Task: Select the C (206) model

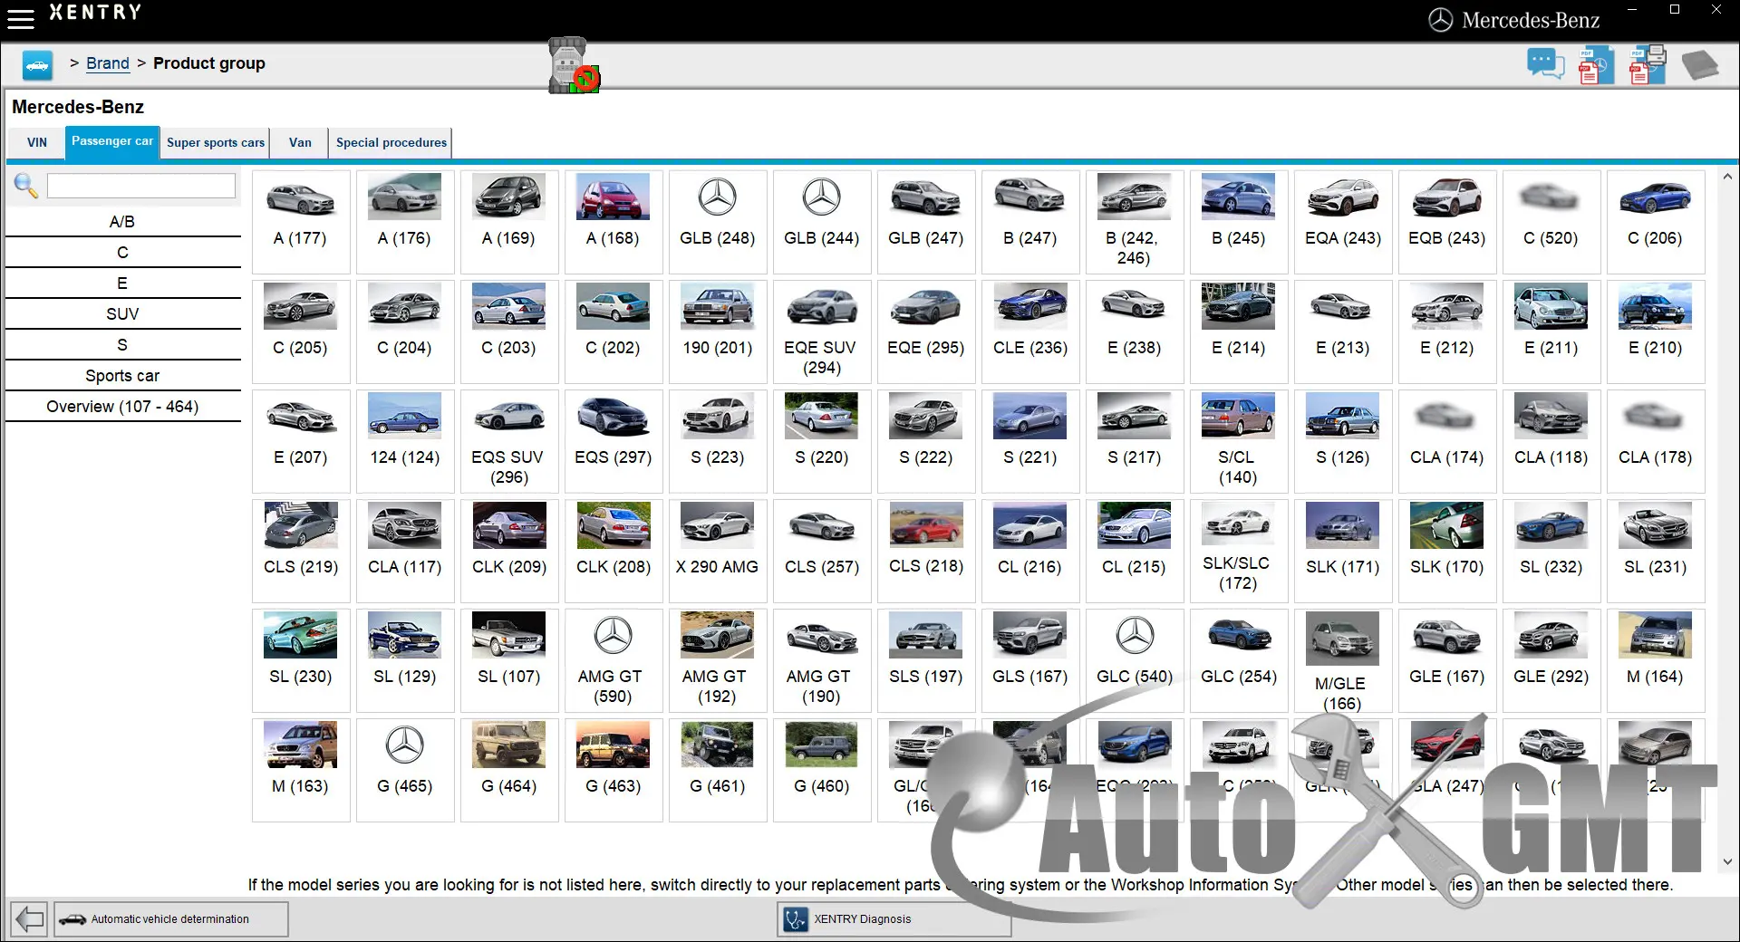Action: click(x=1656, y=222)
